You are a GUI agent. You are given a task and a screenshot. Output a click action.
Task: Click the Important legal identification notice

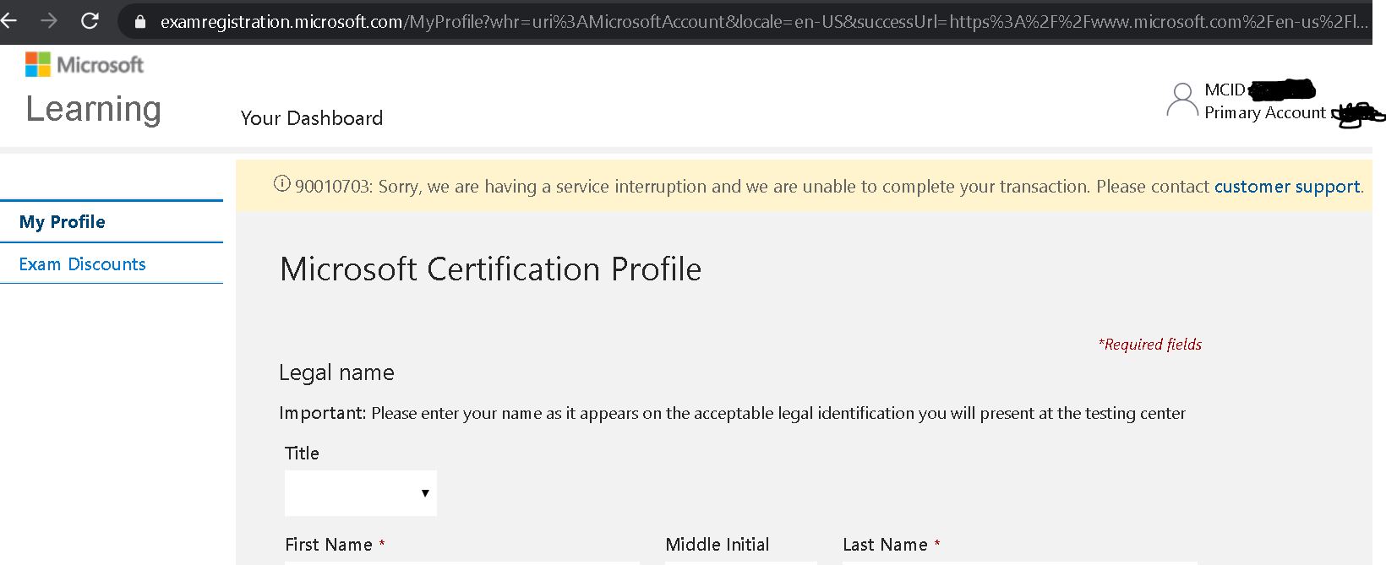(x=732, y=413)
